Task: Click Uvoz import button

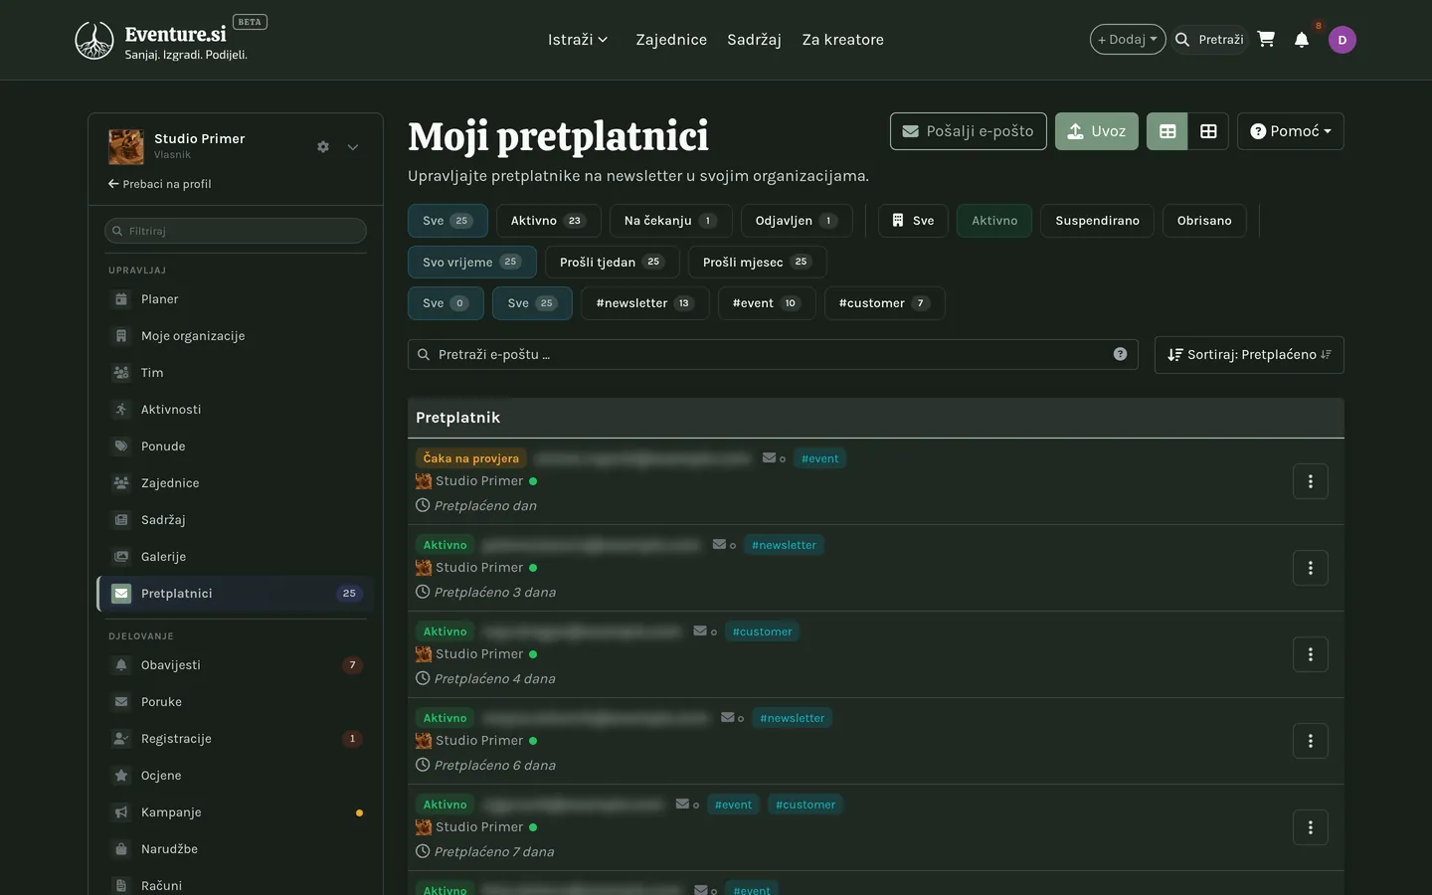Action: coord(1097,131)
